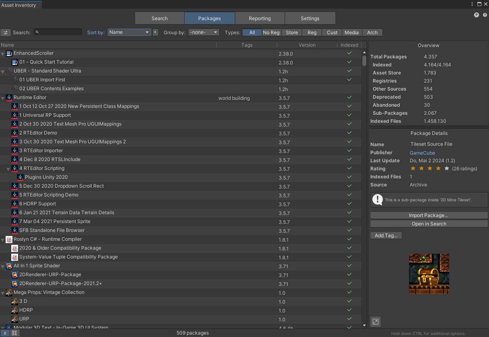This screenshot has height=337, width=489.
Task: Toggle the 'Media' type filter
Action: pyautogui.click(x=351, y=32)
